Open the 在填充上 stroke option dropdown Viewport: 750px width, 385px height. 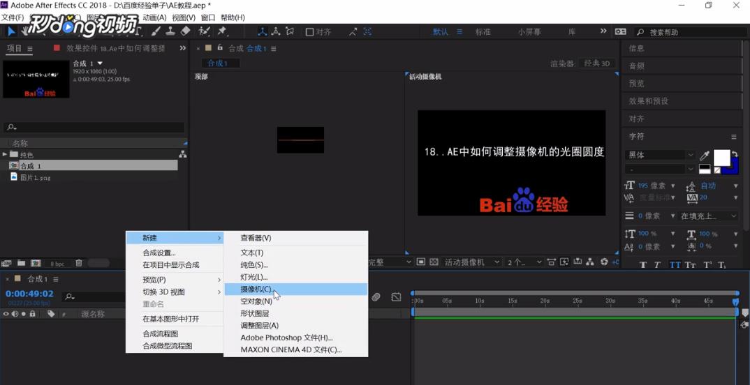coord(708,216)
